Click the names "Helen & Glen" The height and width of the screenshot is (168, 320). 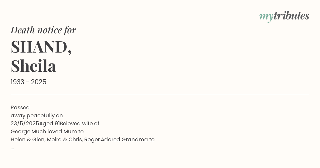coord(27,139)
